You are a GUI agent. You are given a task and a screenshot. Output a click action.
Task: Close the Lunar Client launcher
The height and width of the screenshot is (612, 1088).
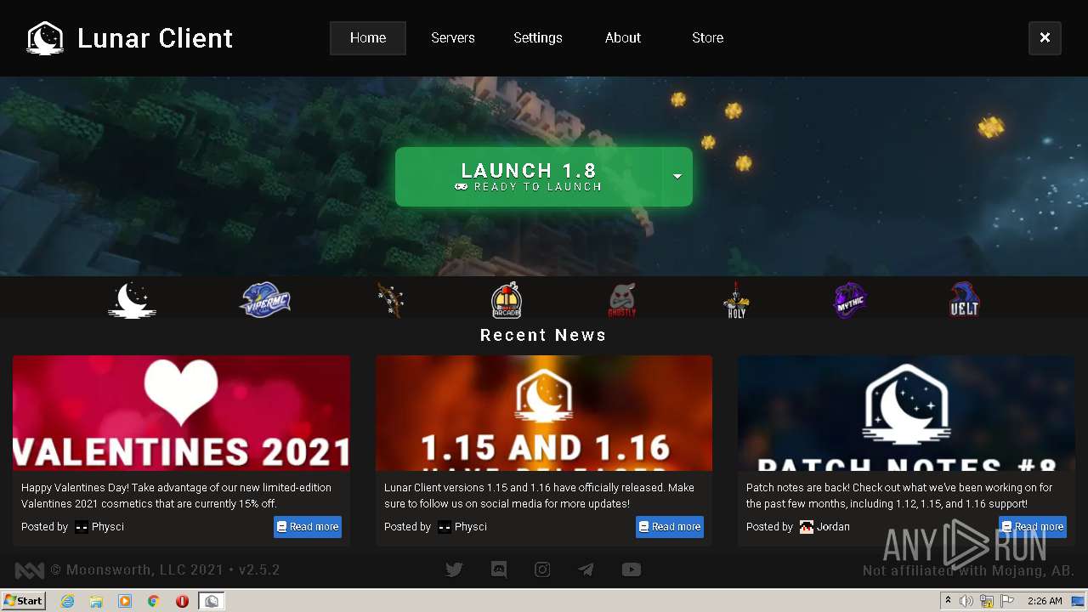pyautogui.click(x=1045, y=38)
